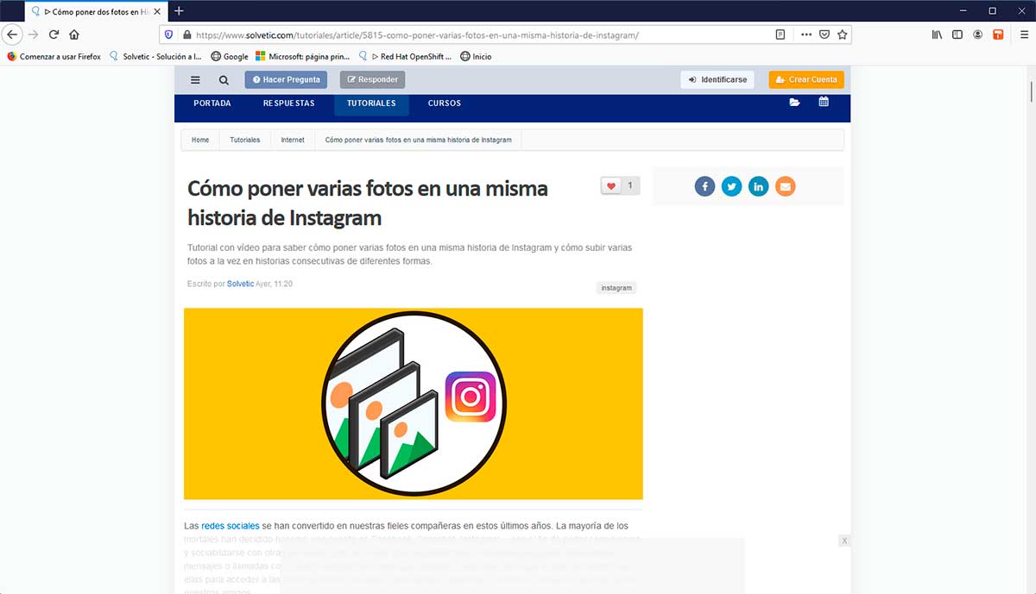
Task: Click the browser forward arrow
Action: click(33, 34)
